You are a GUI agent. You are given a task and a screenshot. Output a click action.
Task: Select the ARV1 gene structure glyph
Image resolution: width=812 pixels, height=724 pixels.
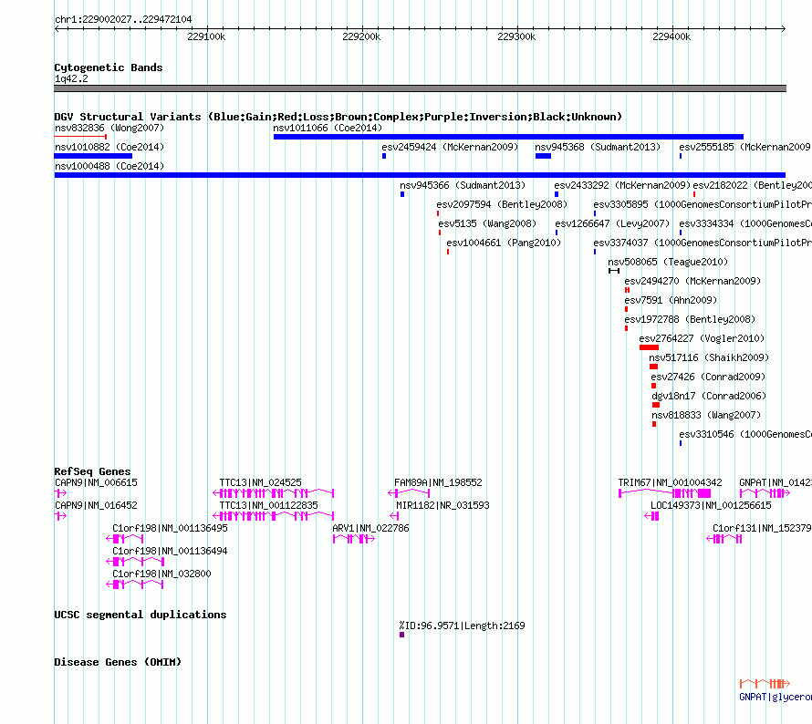click(x=354, y=539)
